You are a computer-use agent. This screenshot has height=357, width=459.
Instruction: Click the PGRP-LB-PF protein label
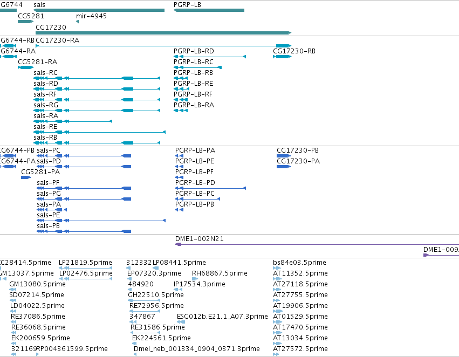tap(194, 172)
